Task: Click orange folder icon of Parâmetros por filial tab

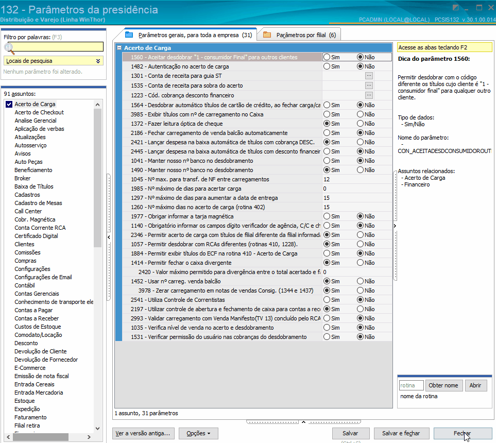Action: 267,35
